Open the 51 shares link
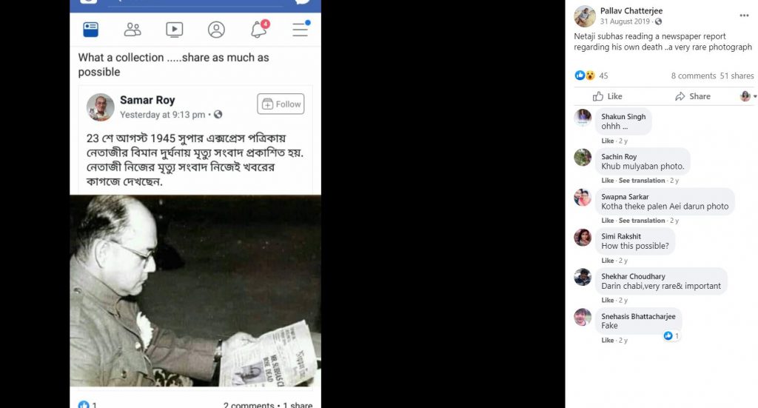The image size is (758, 408). pos(737,76)
